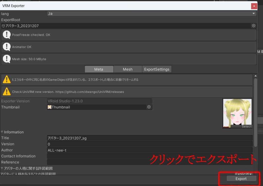Click the Contact Information label

click(18, 156)
